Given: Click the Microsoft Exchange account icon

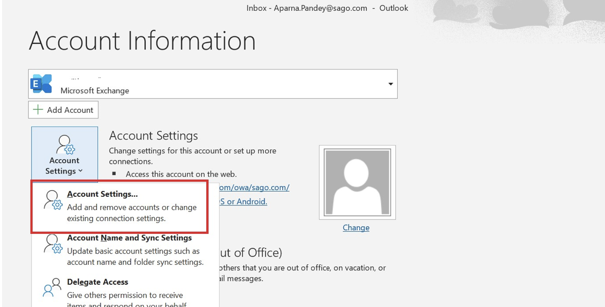Looking at the screenshot, I should tap(41, 83).
